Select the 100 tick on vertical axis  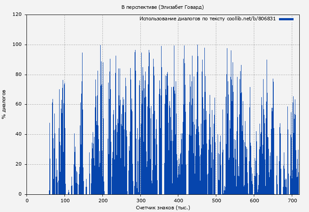[x=17, y=45]
